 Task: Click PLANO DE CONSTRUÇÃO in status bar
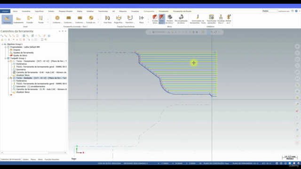(216, 163)
